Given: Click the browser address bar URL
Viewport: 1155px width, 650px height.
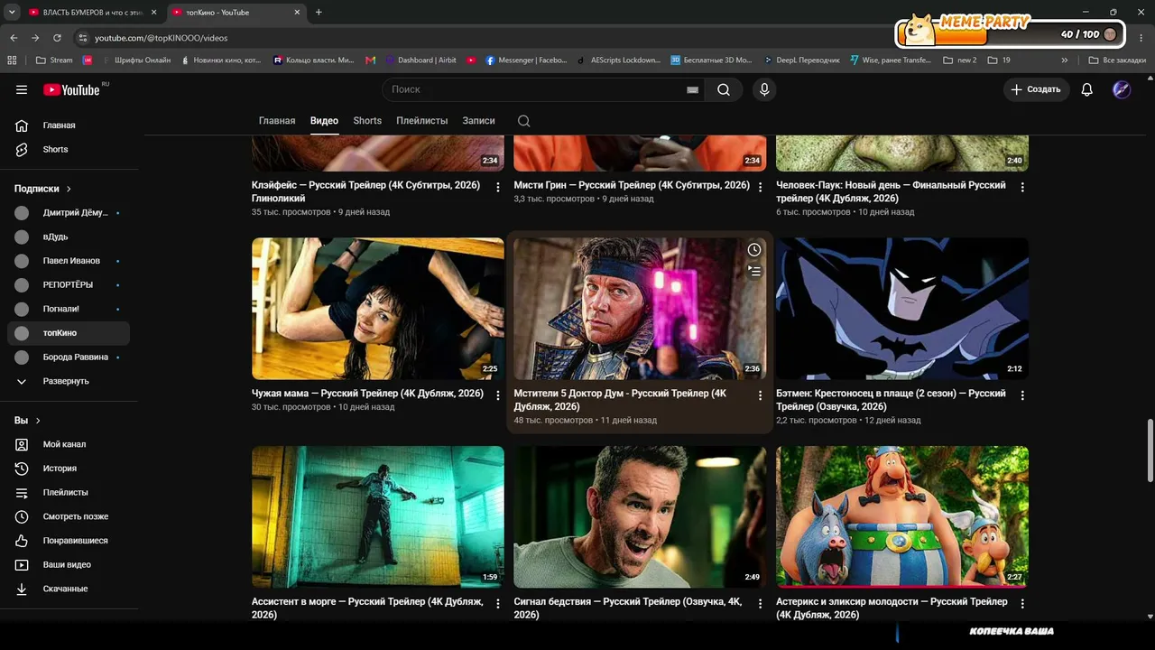Looking at the screenshot, I should [162, 38].
